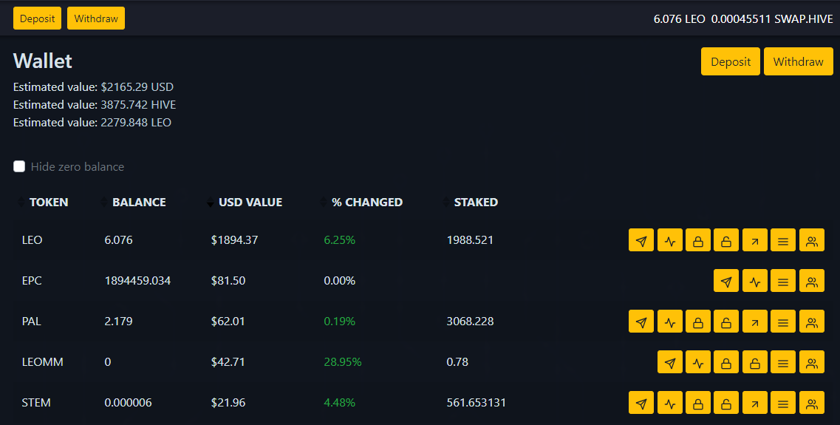Viewport: 840px width, 425px height.
Task: Enable the Hide zero balance checkbox
Action: [19, 167]
